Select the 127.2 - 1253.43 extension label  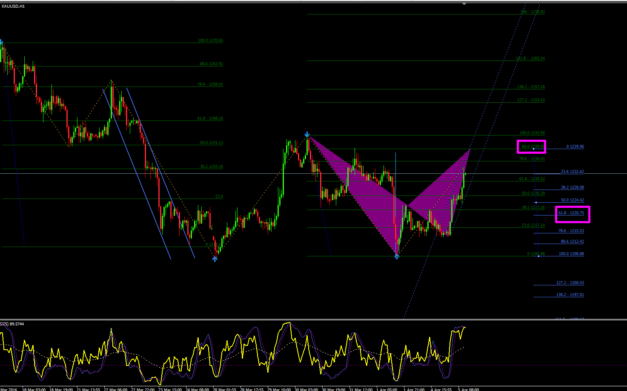531,100
